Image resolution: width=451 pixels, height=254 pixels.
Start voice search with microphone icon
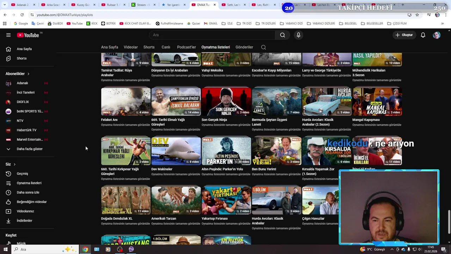(298, 35)
